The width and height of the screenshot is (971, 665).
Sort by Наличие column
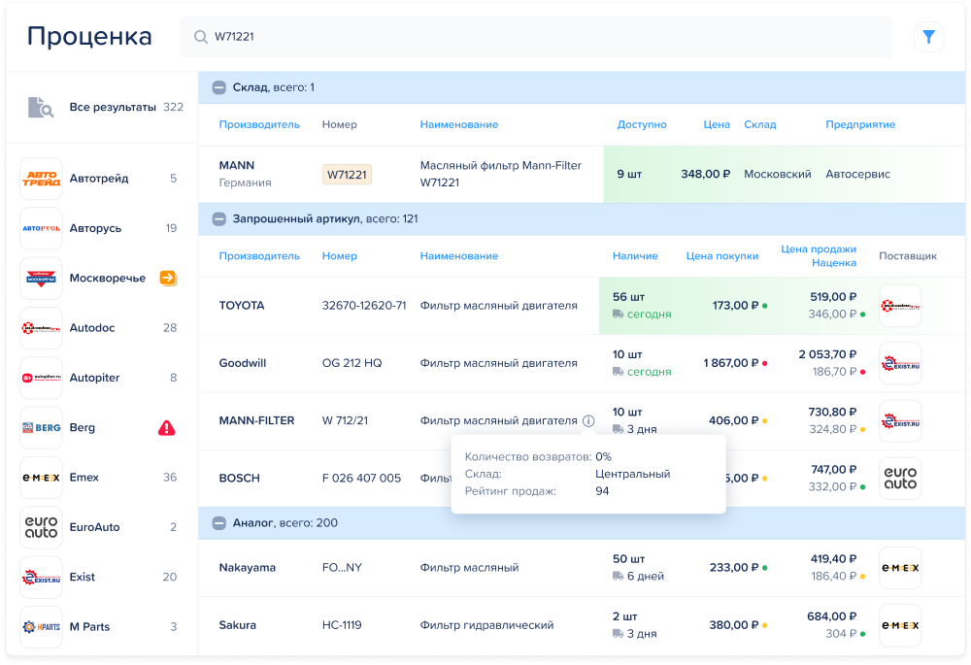coord(635,255)
